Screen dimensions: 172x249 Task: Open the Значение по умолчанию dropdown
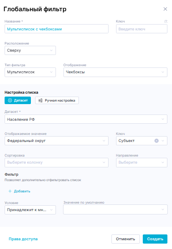[115, 209]
